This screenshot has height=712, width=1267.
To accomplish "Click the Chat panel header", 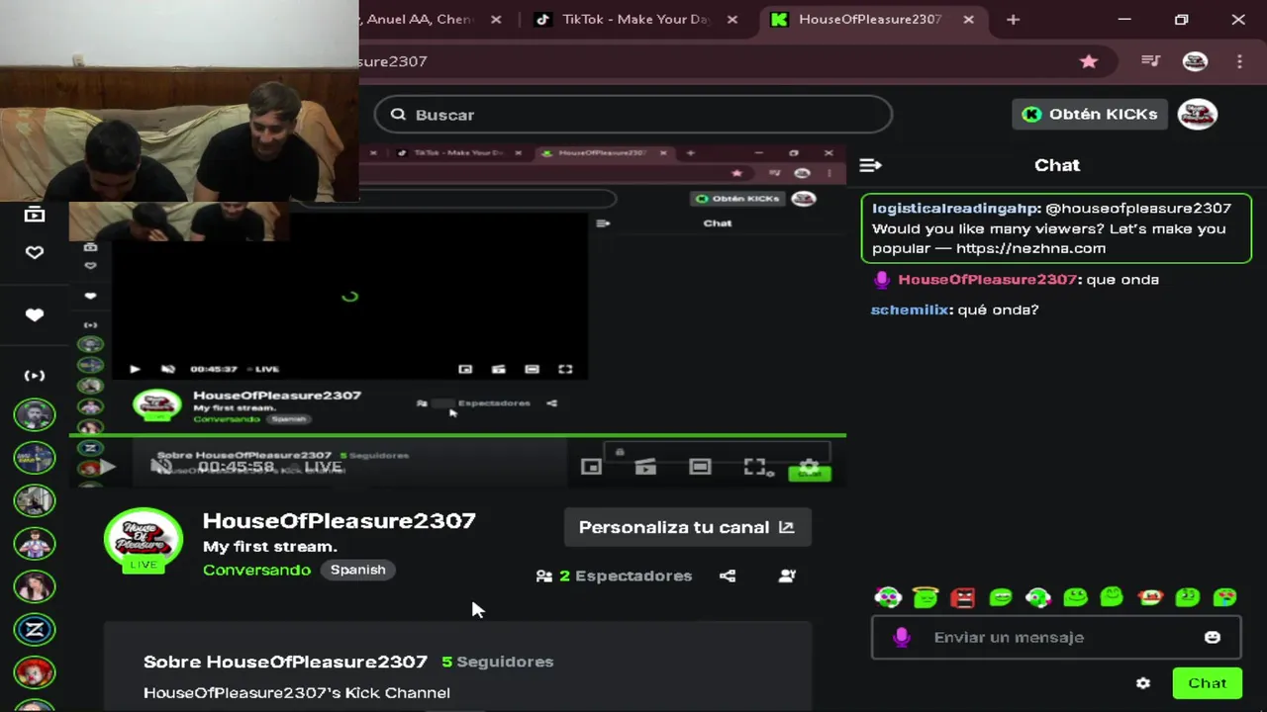I will coord(1057,165).
